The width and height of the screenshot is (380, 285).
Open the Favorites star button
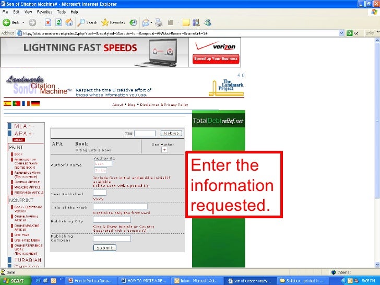tap(113, 22)
